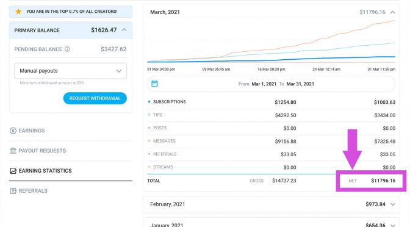Click the Tips net $3434.00 value
The height and width of the screenshot is (227, 410).
[x=384, y=115]
